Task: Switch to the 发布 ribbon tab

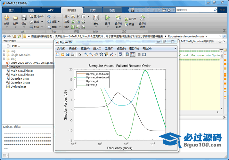Action: (x=93, y=10)
